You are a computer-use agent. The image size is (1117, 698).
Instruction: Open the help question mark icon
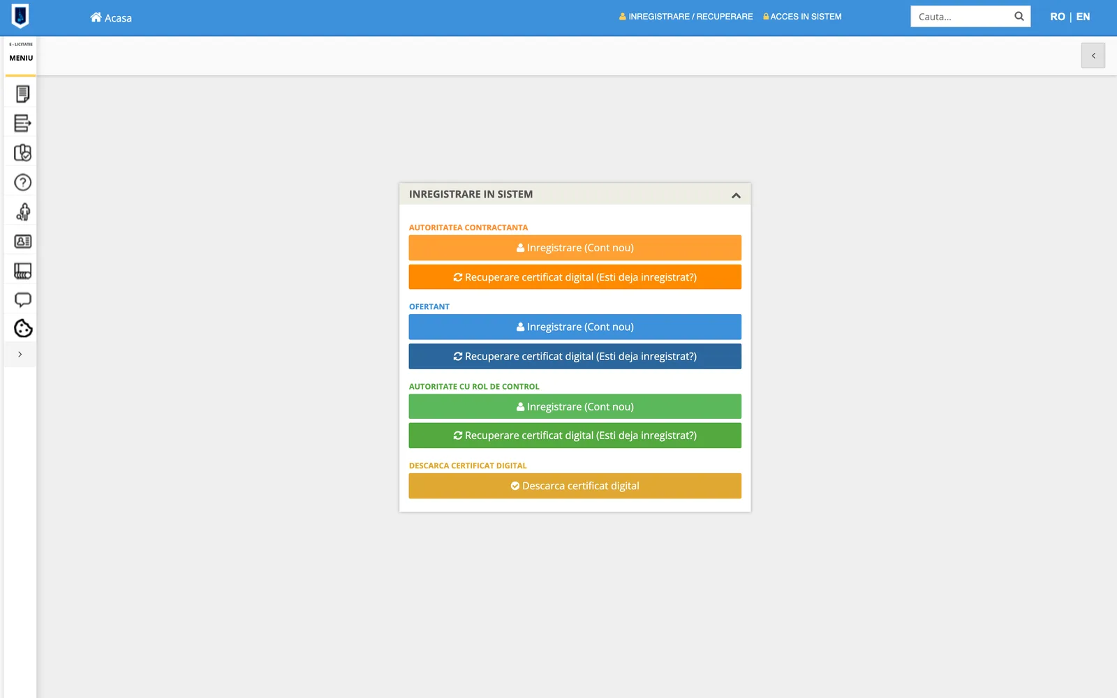pos(22,182)
